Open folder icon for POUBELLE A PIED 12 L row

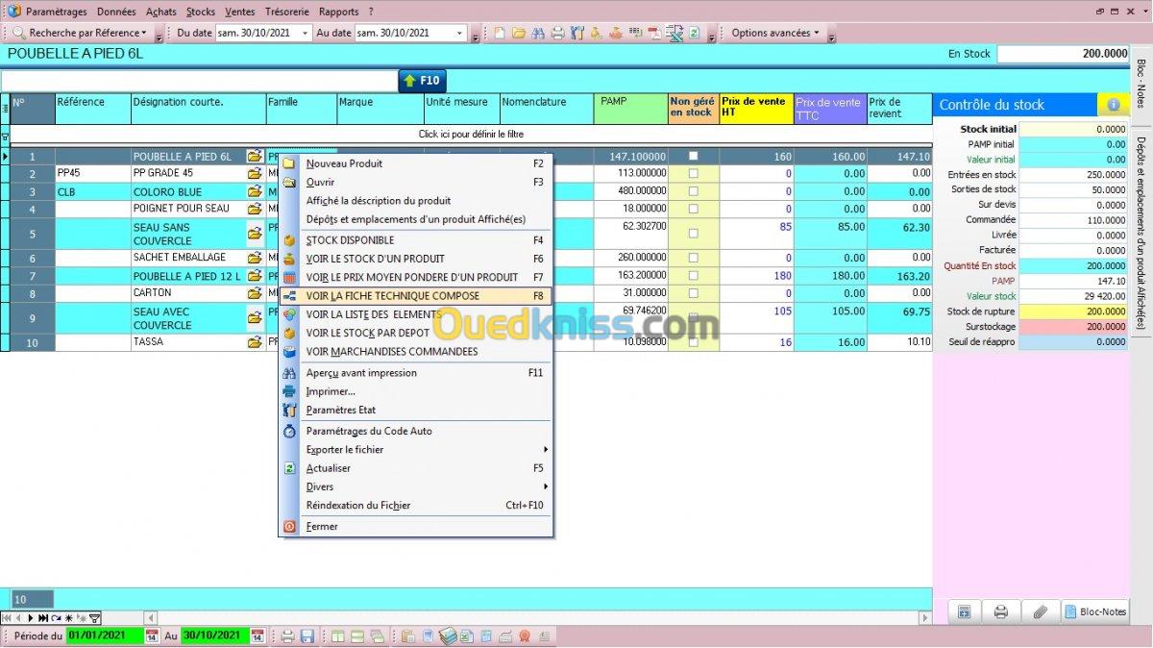pyautogui.click(x=255, y=277)
